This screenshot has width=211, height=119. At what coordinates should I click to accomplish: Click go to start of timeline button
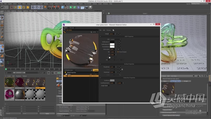pos(48,73)
